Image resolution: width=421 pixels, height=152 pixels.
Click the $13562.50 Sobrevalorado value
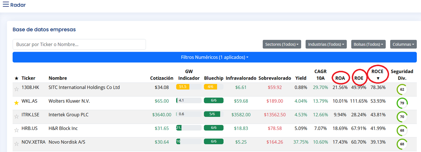tap(275, 115)
